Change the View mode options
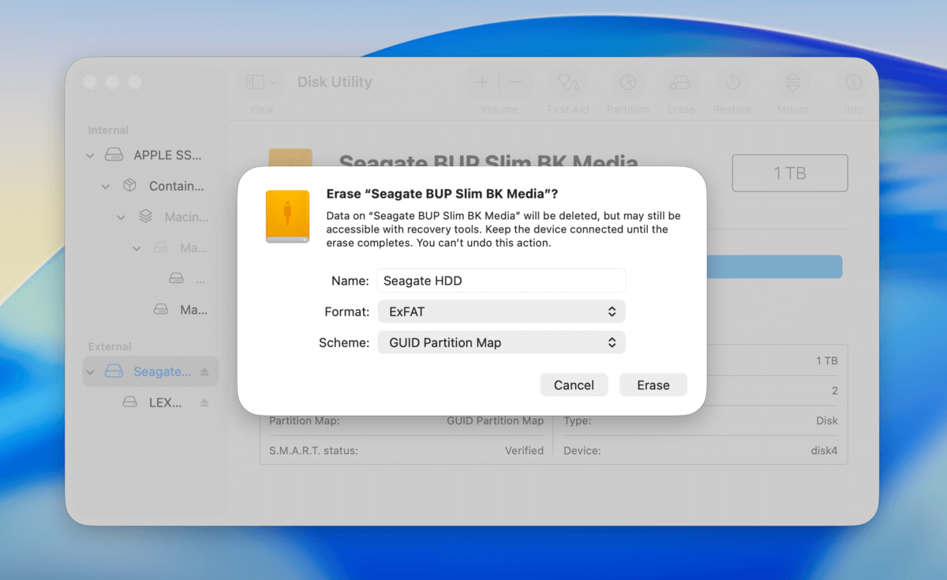This screenshot has height=580, width=947. (x=260, y=81)
